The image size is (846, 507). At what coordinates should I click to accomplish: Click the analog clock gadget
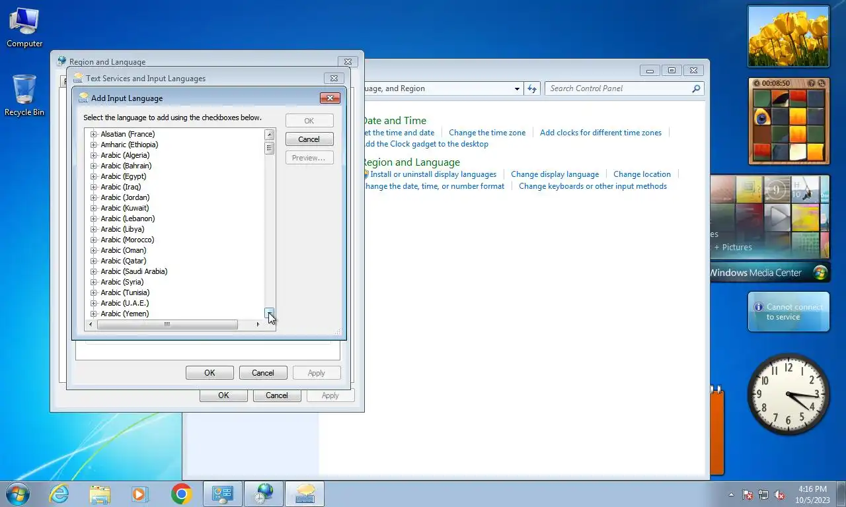[x=788, y=394]
